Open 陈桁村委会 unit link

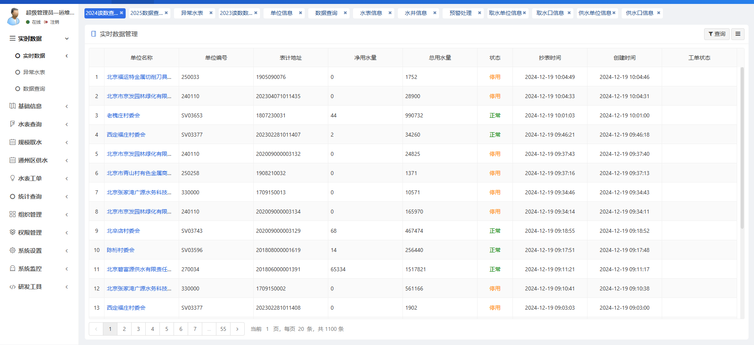pyautogui.click(x=121, y=250)
